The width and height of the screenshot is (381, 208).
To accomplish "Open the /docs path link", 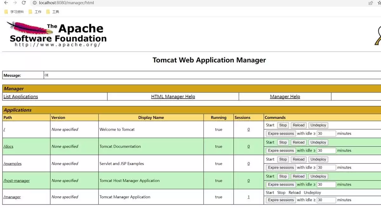I will point(9,147).
